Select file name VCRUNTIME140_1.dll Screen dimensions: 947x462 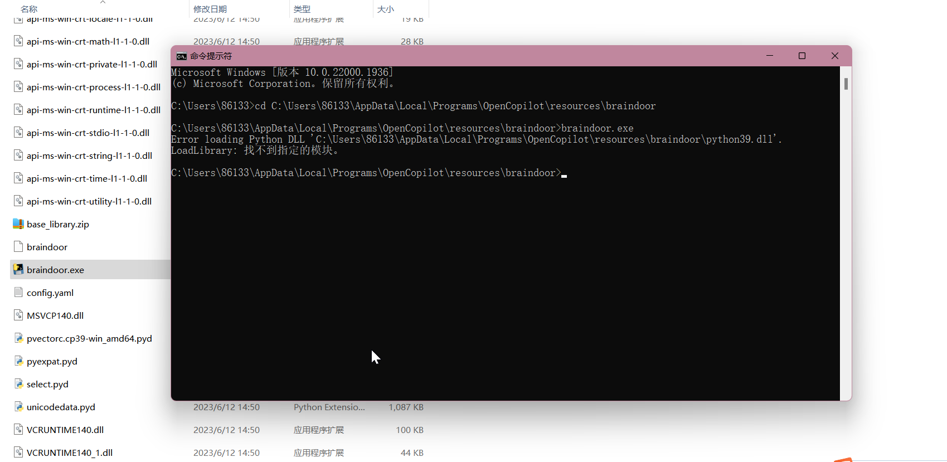pos(70,453)
